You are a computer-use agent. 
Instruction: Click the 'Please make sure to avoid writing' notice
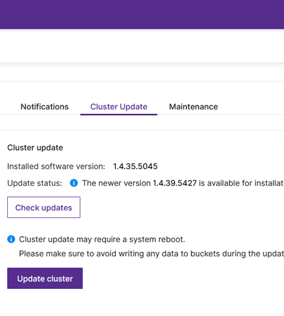[x=151, y=254]
